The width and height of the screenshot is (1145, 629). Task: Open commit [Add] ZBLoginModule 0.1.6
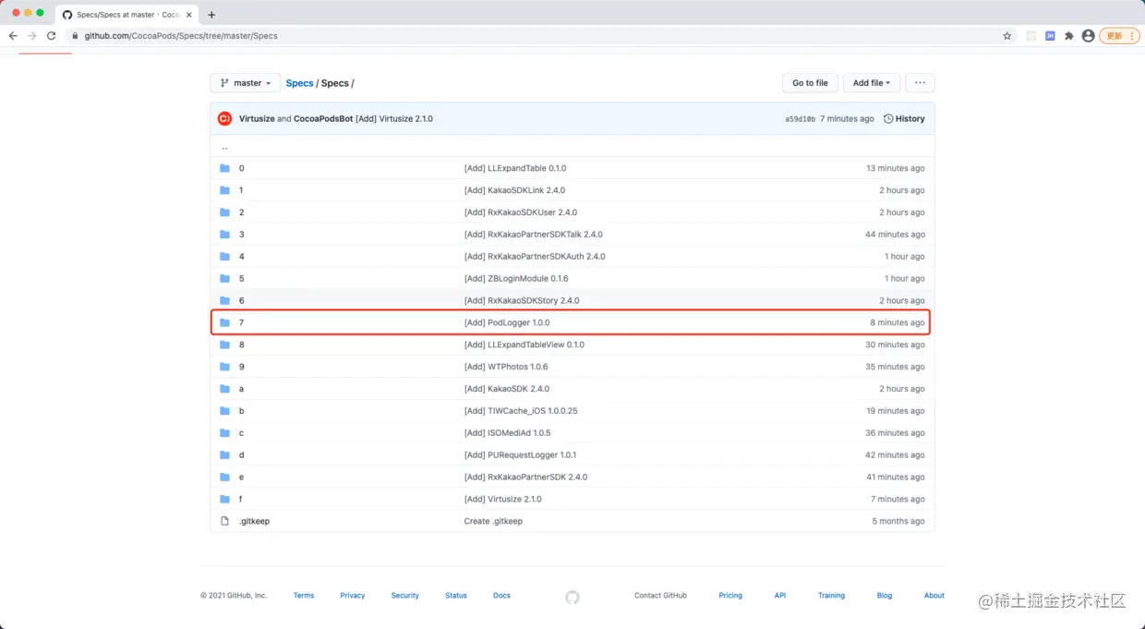coord(516,278)
